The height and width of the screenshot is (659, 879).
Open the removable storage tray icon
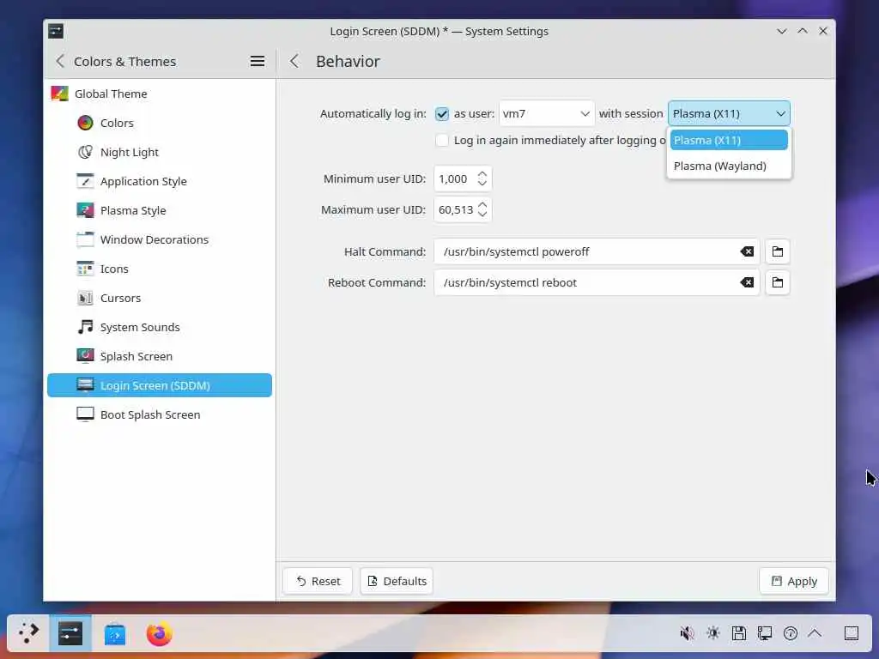click(x=739, y=633)
